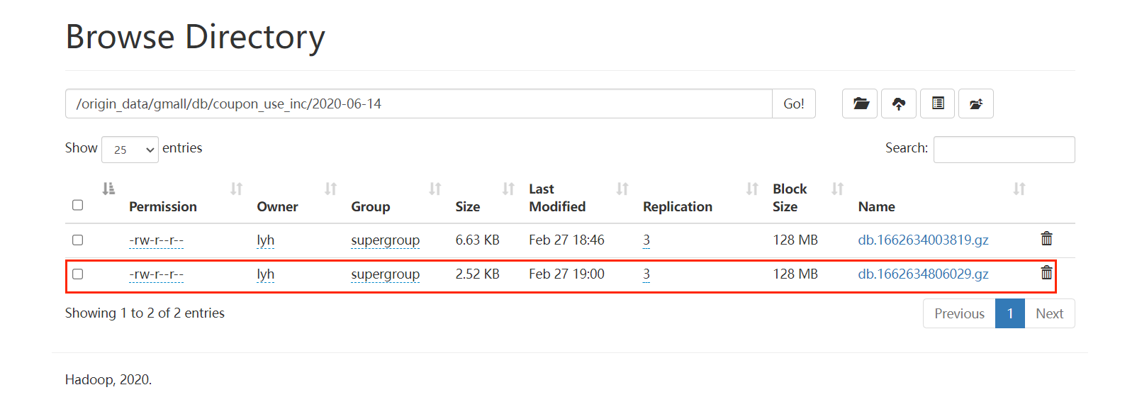Sort table by Name column arrows
Image resolution: width=1137 pixels, height=402 pixels.
coord(1019,189)
